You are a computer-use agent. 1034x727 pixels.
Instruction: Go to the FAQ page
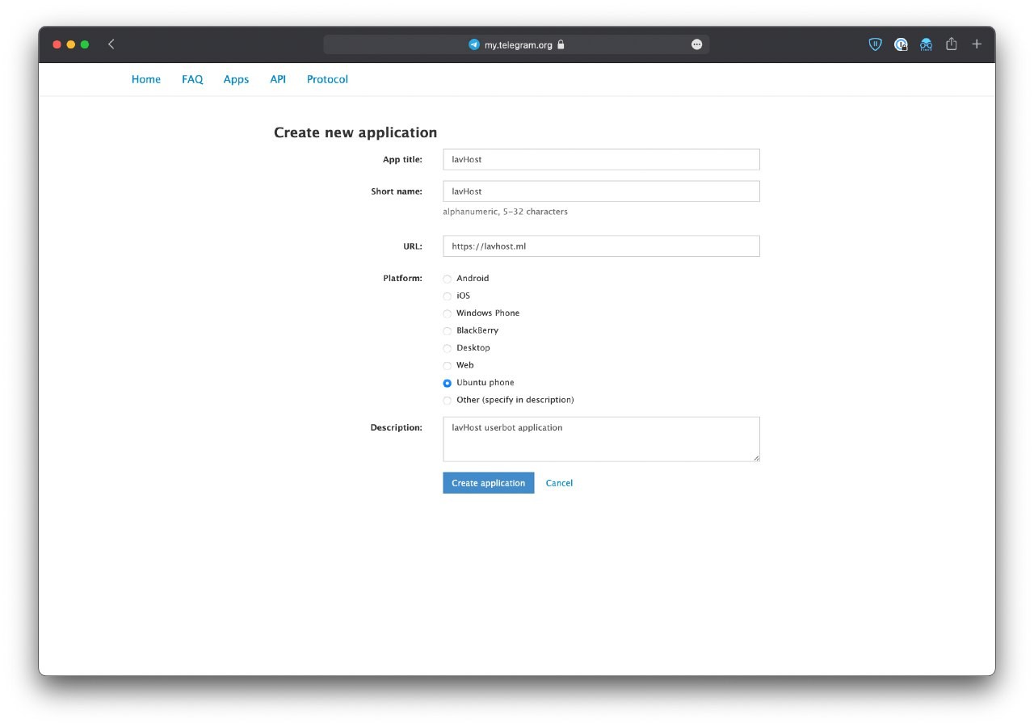192,79
